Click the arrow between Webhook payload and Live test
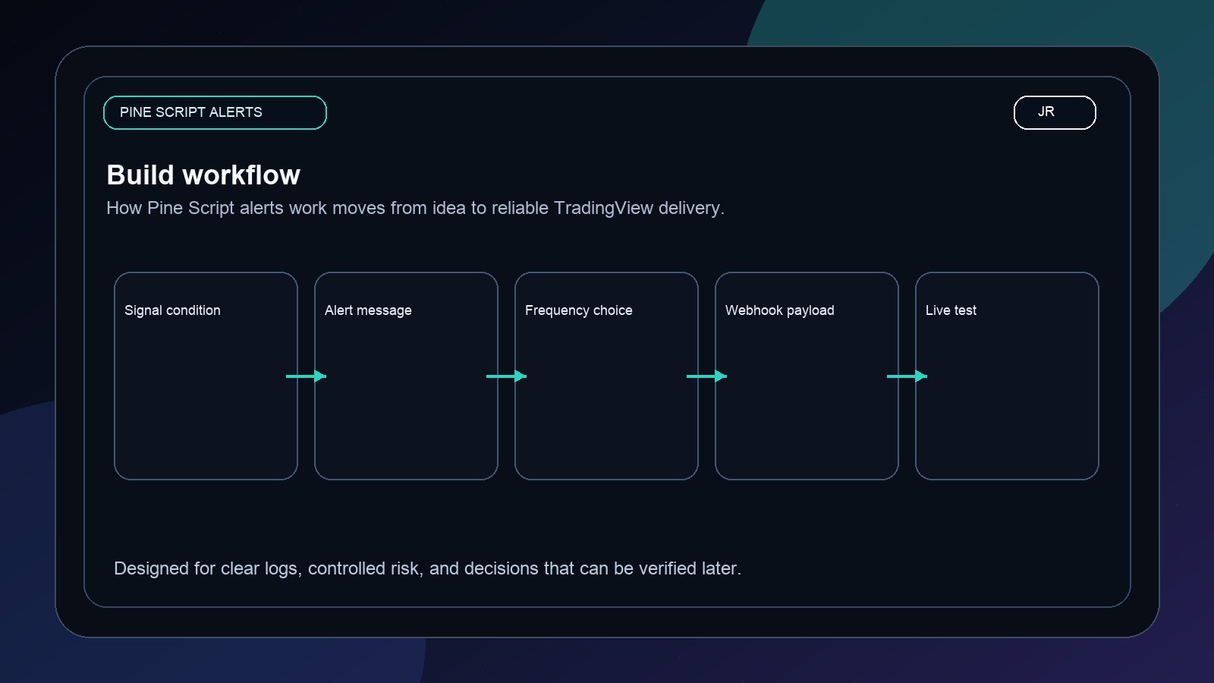Image resolution: width=1214 pixels, height=683 pixels. tap(907, 376)
